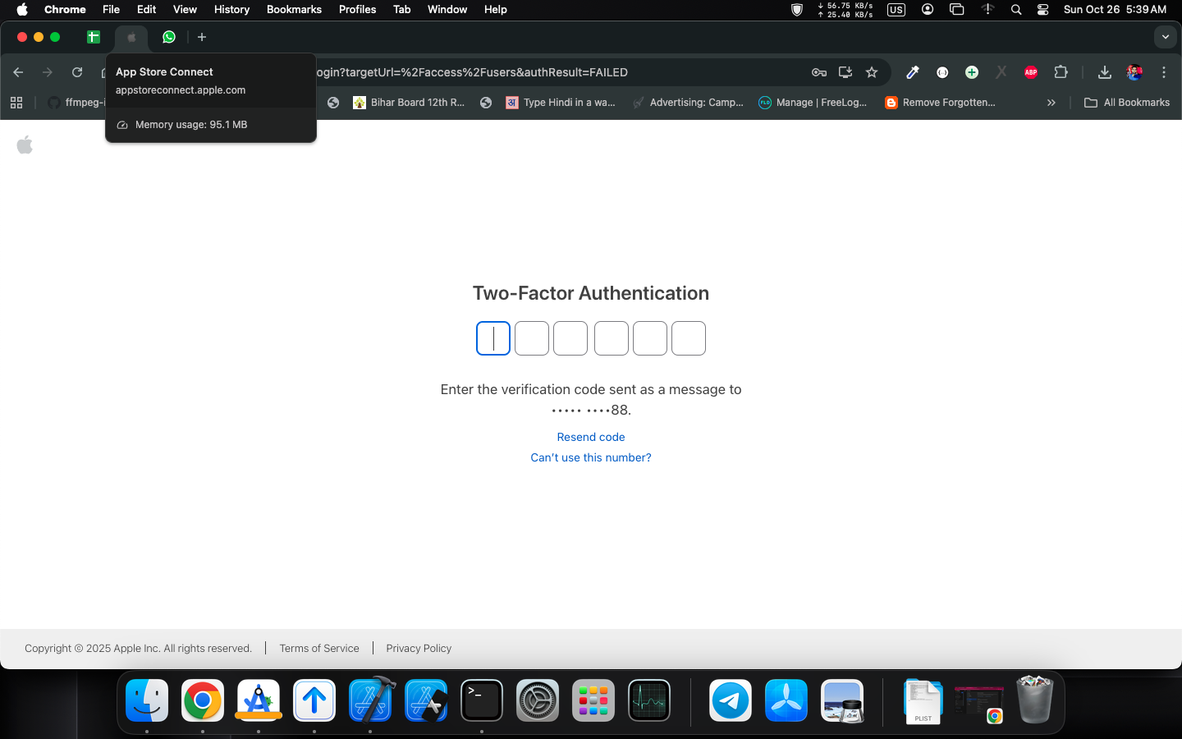Expand the tab search dropdown arrow
Screen dimensions: 1182x739
click(1166, 37)
